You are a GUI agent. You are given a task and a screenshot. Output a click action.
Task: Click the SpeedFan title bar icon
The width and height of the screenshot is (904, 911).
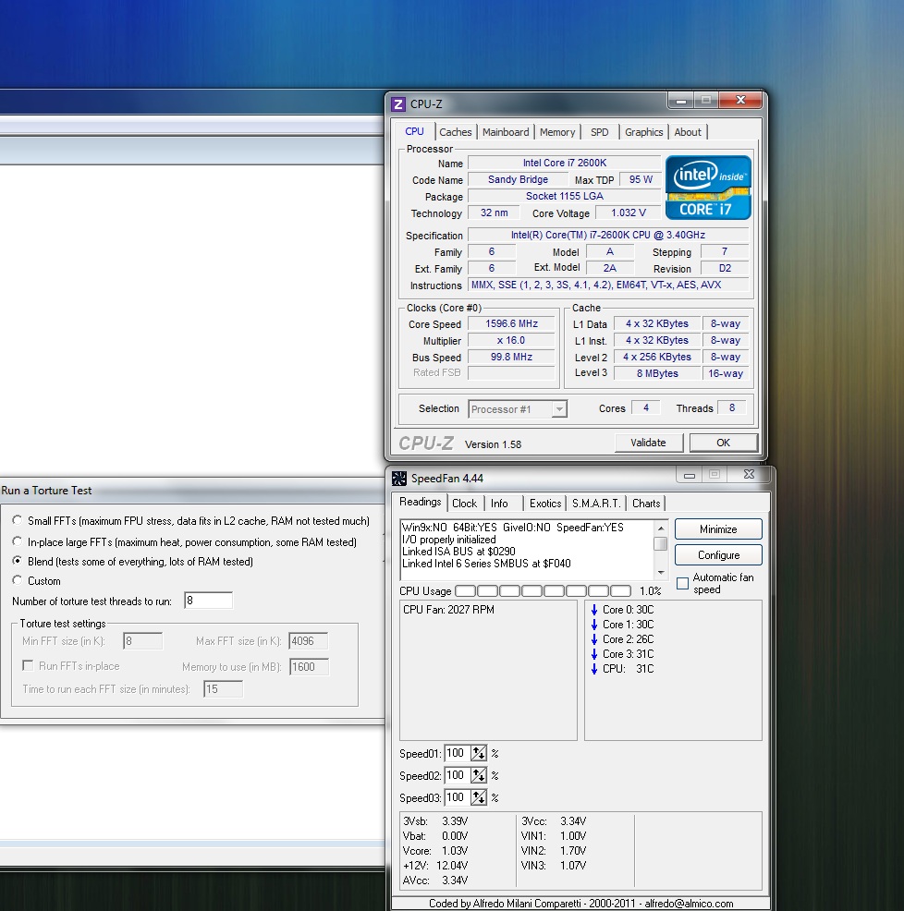(x=399, y=478)
